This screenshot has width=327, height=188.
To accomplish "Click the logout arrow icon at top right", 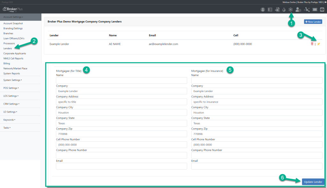I will 325,2.
